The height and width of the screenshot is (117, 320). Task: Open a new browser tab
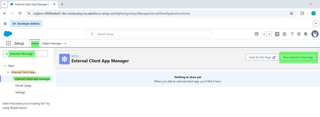tap(62, 4)
